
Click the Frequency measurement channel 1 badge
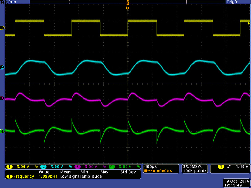(9, 176)
